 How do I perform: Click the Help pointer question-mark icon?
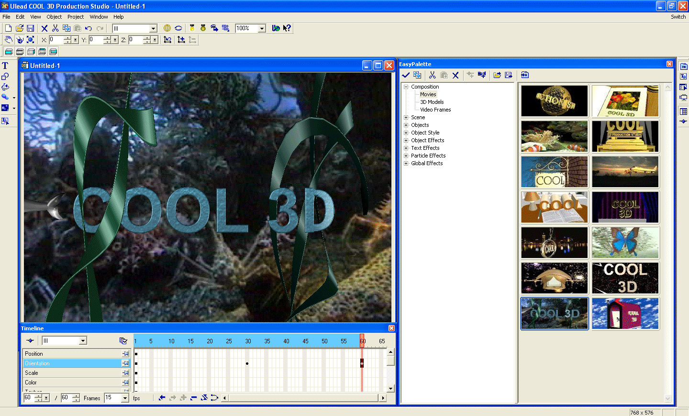[x=287, y=28]
